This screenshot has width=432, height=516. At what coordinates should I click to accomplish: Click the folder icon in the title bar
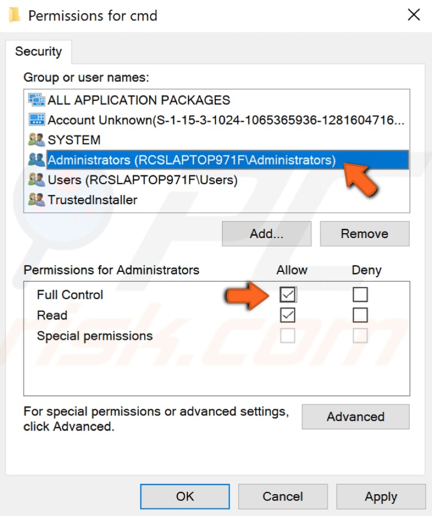[14, 15]
